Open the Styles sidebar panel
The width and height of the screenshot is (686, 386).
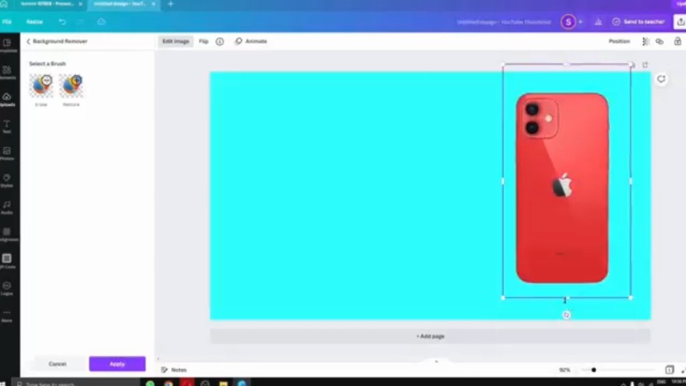pyautogui.click(x=7, y=180)
